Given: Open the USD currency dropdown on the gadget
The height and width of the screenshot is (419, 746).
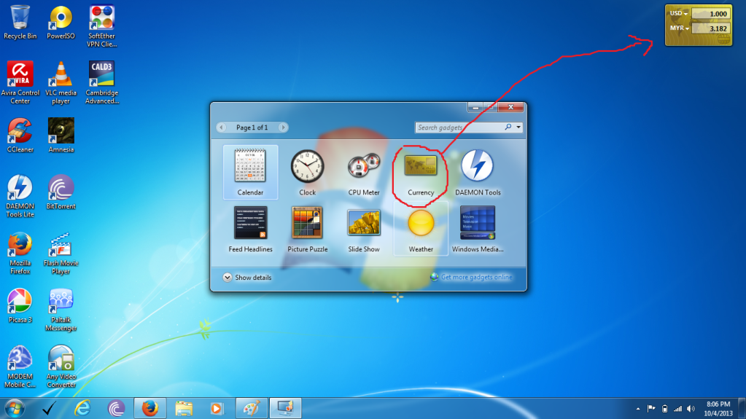Looking at the screenshot, I should point(679,13).
